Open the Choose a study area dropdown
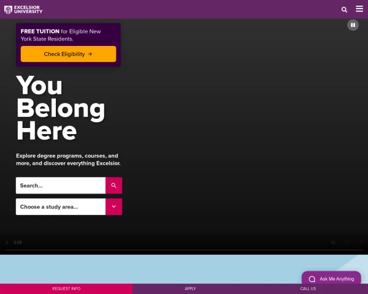This screenshot has width=368, height=294. pos(61,207)
